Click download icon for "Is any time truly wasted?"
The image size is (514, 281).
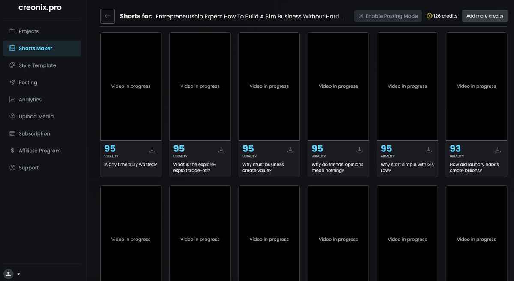[x=152, y=150]
